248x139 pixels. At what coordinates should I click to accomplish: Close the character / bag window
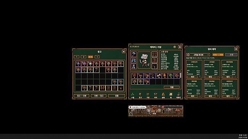click(180, 47)
